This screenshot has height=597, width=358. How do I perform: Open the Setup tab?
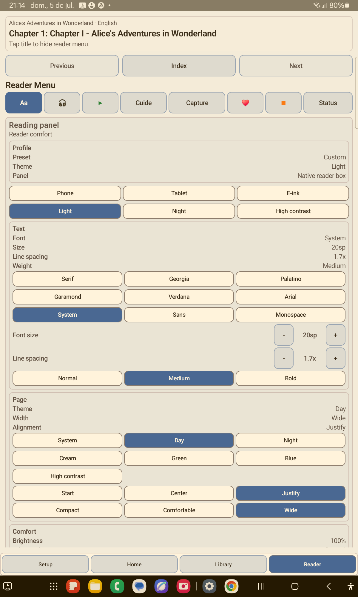45,564
